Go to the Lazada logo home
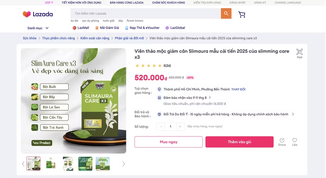326x178 pixels. coord(38,14)
